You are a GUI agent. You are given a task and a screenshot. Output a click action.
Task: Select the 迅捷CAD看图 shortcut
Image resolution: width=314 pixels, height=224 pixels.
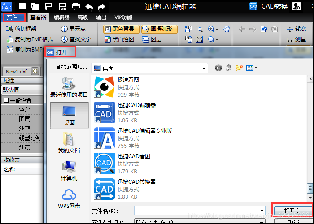tap(122, 164)
